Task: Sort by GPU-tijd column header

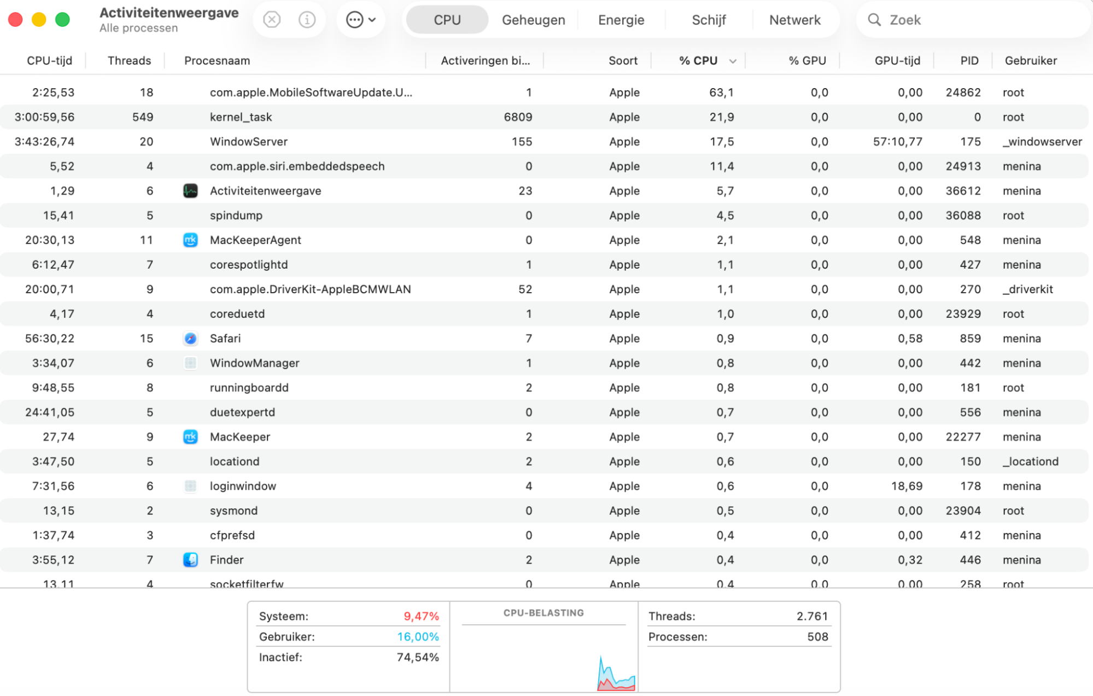Action: pos(897,61)
